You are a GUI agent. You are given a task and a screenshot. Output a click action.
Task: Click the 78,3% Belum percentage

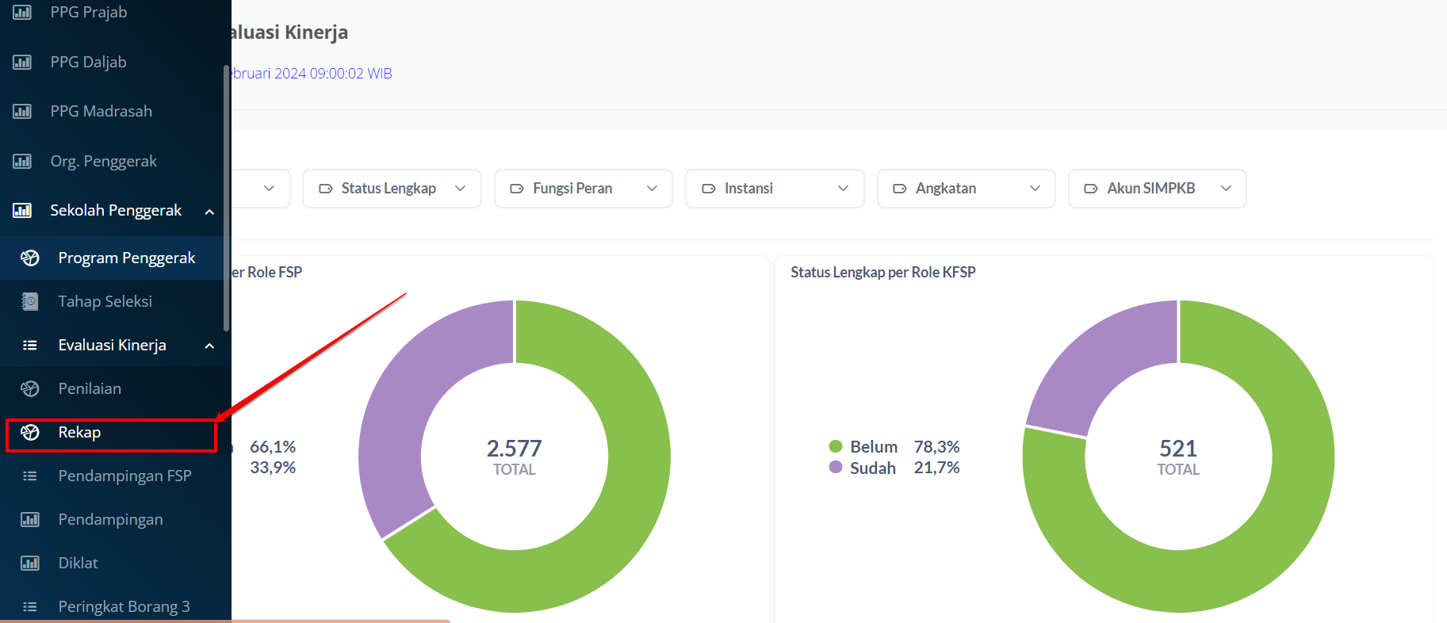(x=936, y=447)
